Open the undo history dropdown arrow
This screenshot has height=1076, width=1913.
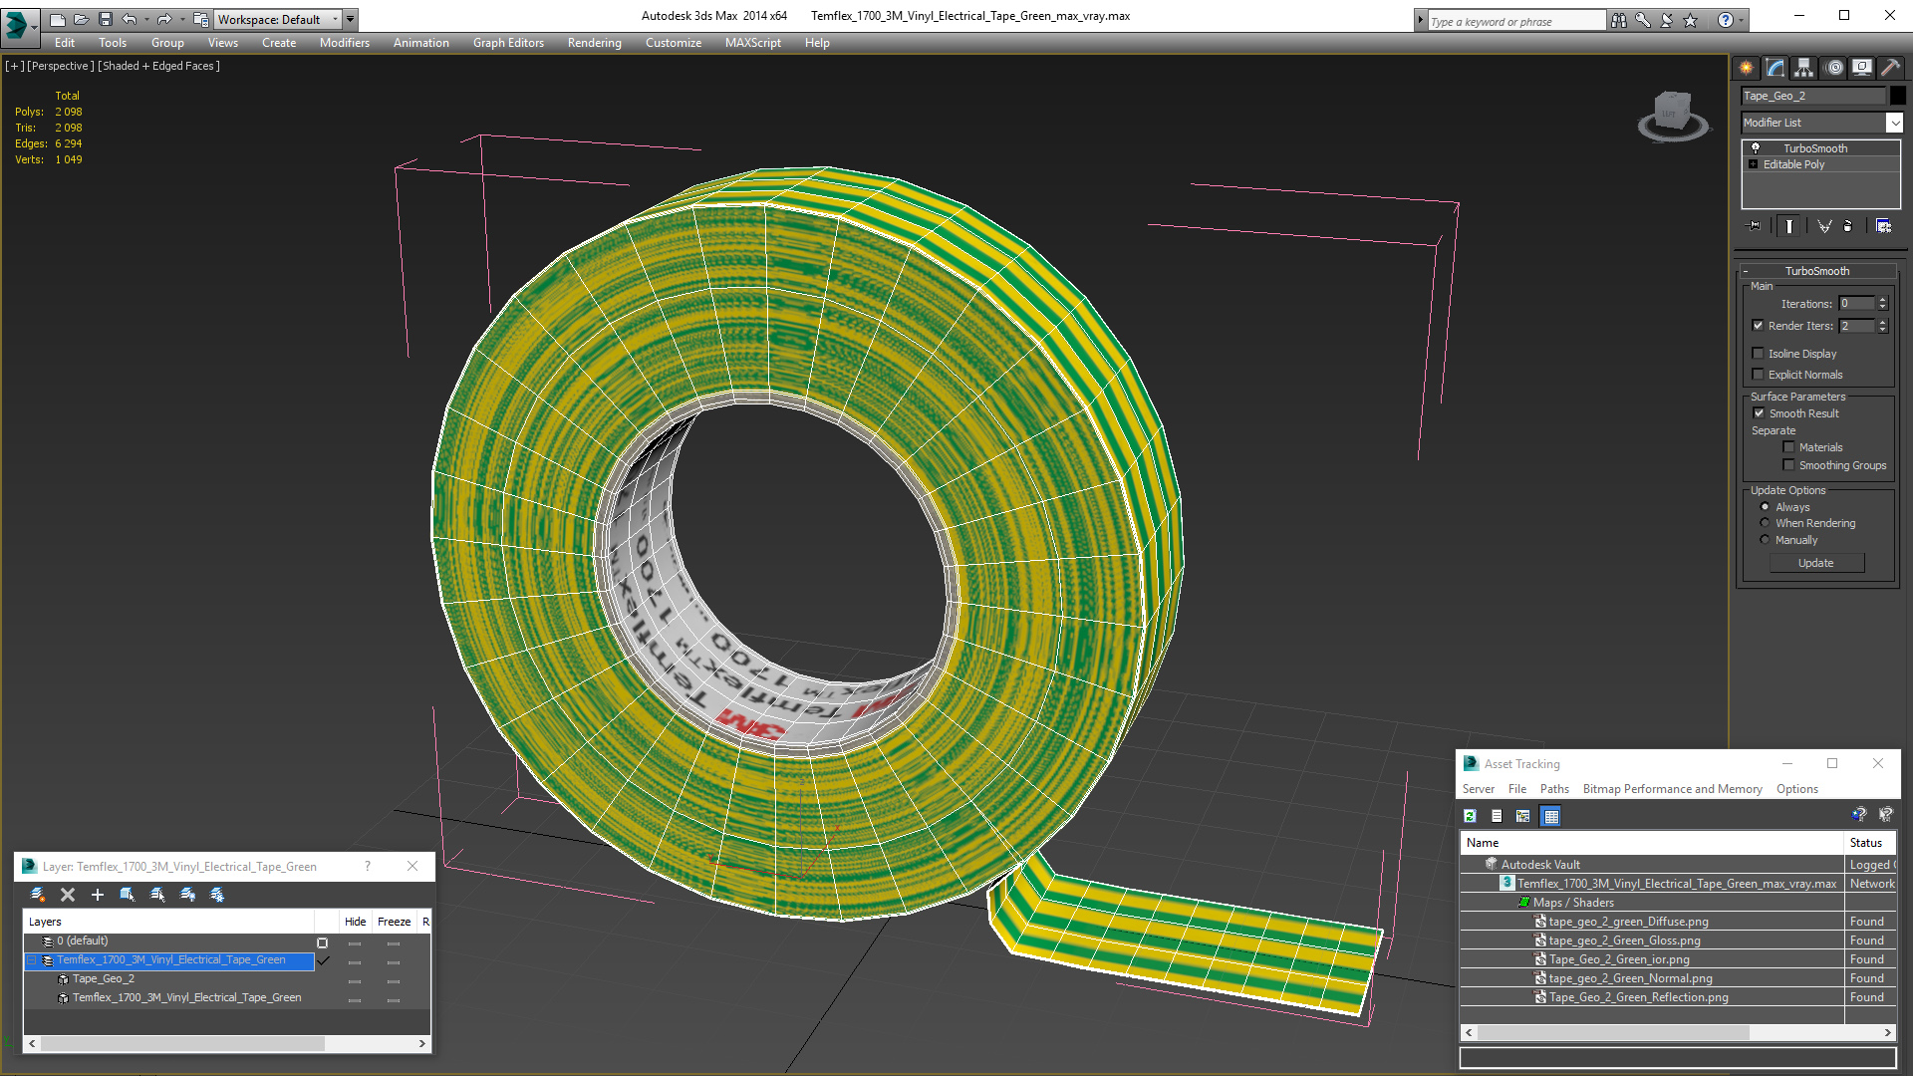tap(146, 19)
